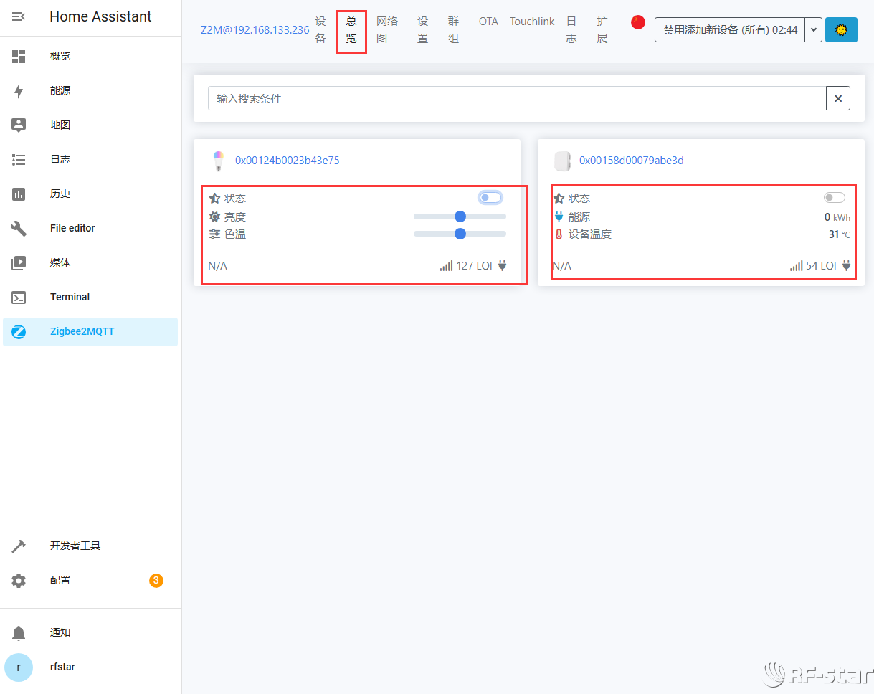Click the 54 LQI text
Viewport: 874px width, 694px height.
pos(821,266)
